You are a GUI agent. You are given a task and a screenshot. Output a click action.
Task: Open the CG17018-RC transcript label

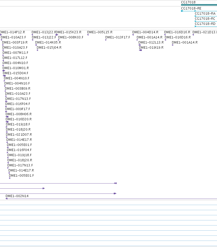[x=205, y=19]
